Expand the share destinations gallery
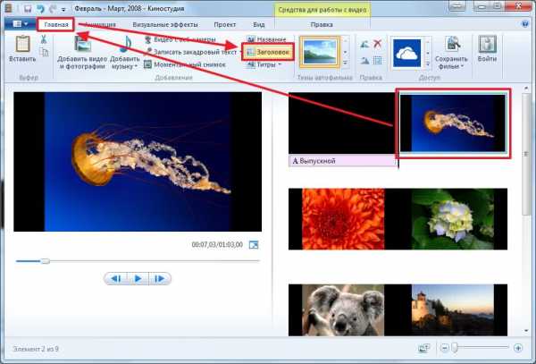 (x=428, y=63)
